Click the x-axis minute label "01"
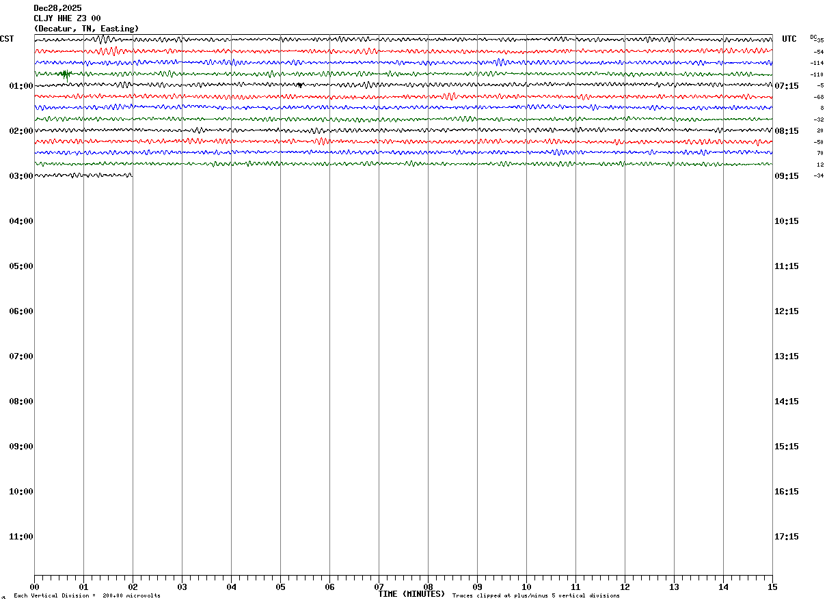The image size is (827, 605). click(83, 587)
